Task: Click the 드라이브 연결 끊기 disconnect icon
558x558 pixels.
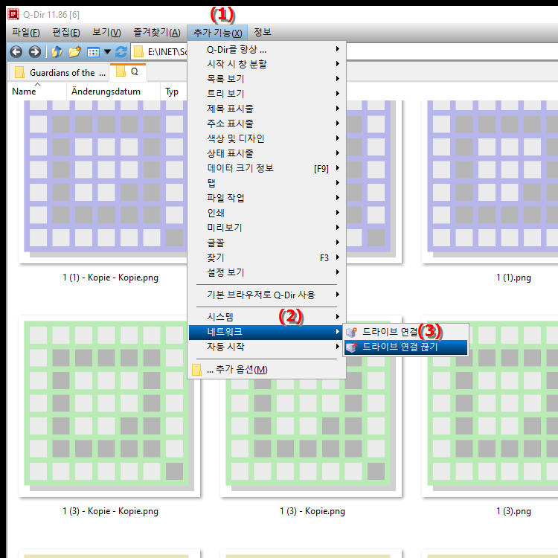Action: coord(352,347)
